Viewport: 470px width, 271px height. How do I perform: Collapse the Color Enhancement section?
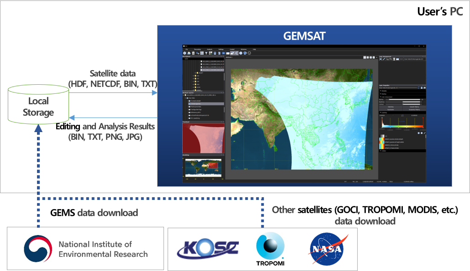coord(380,97)
